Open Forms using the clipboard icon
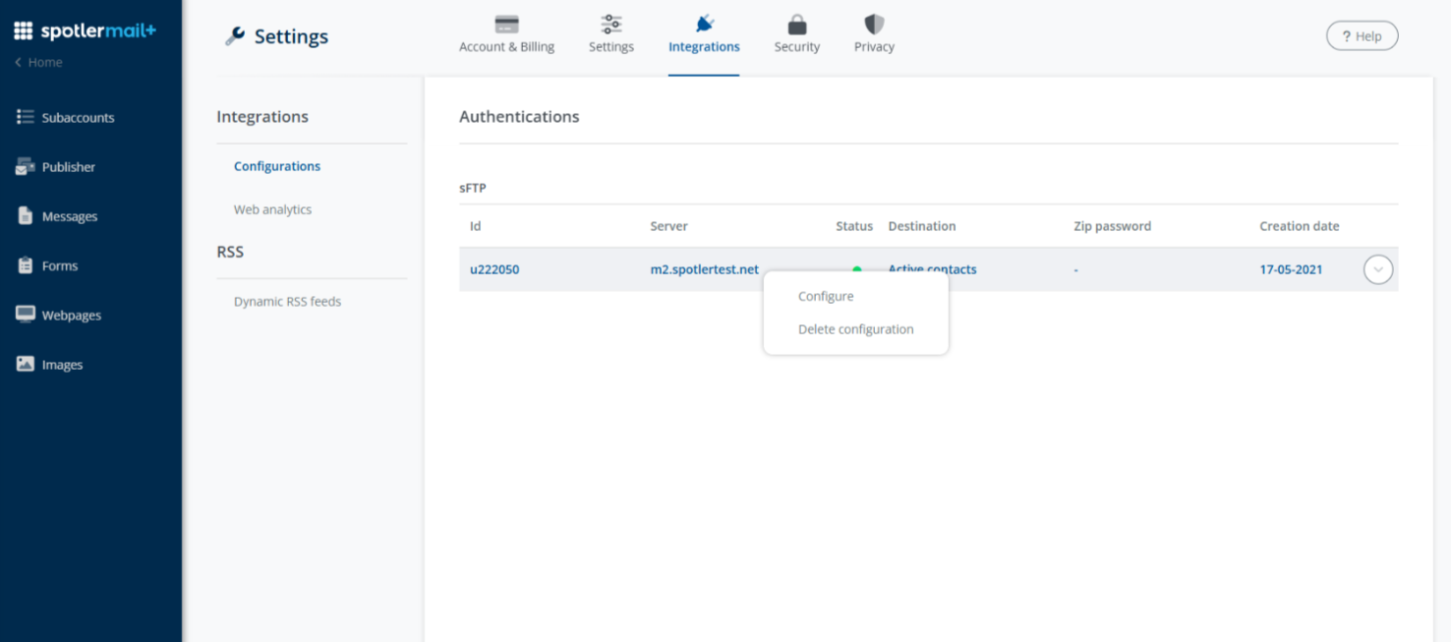1451x642 pixels. 26,265
